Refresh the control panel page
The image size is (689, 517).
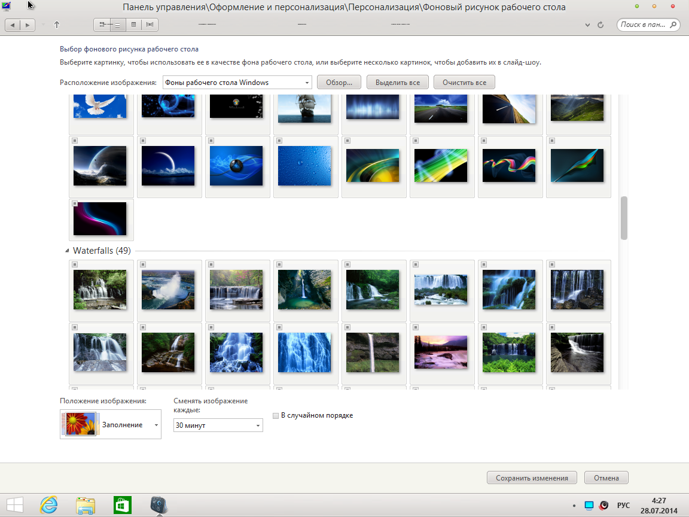[x=600, y=25]
